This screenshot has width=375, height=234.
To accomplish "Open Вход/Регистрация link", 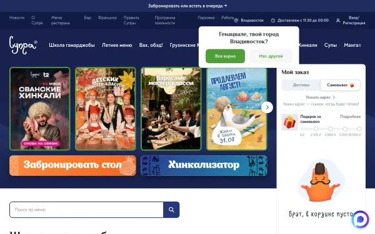I will coord(354,21).
